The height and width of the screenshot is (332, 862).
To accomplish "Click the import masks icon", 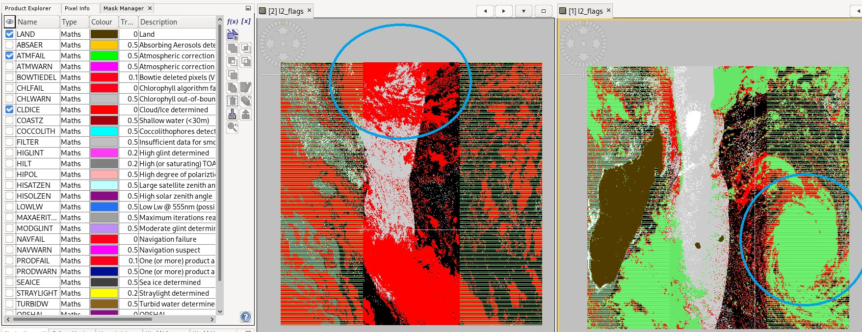I will [x=233, y=114].
